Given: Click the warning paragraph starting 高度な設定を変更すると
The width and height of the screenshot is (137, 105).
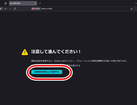Looking at the screenshot, I should tap(79, 61).
